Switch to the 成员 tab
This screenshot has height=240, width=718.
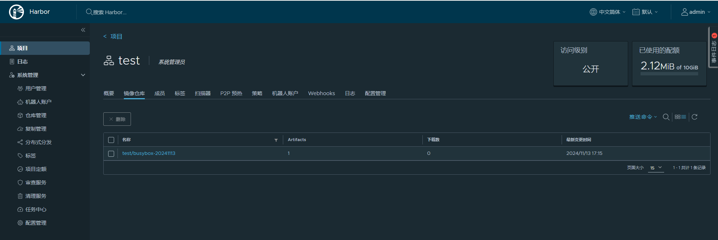pos(160,93)
